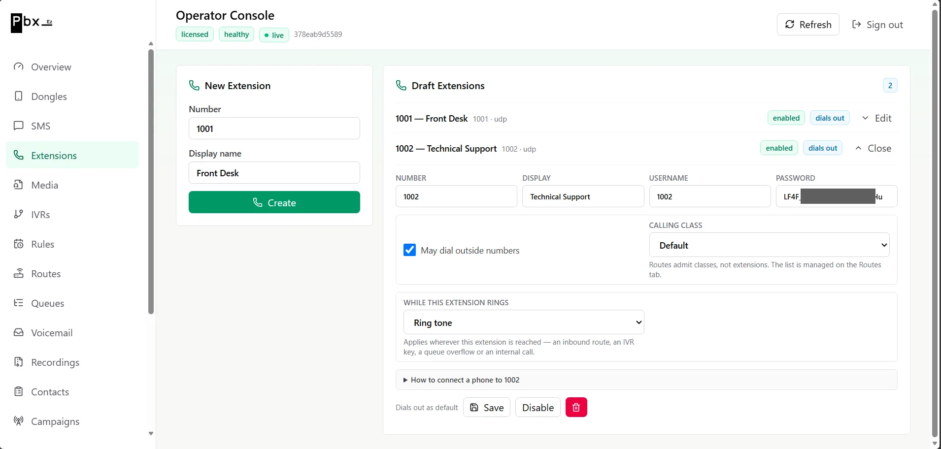Open Voicemail via its inbox icon
941x449 pixels.
point(19,332)
